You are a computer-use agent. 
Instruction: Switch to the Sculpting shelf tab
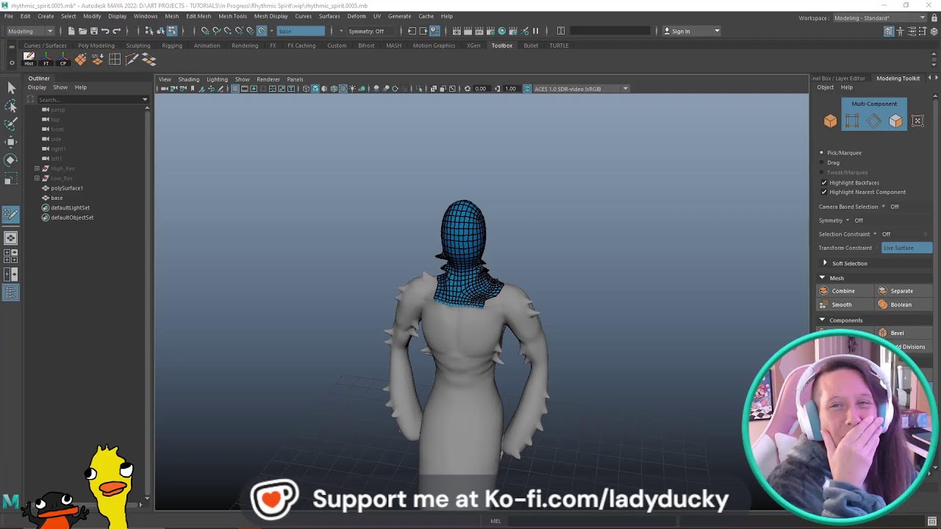138,46
